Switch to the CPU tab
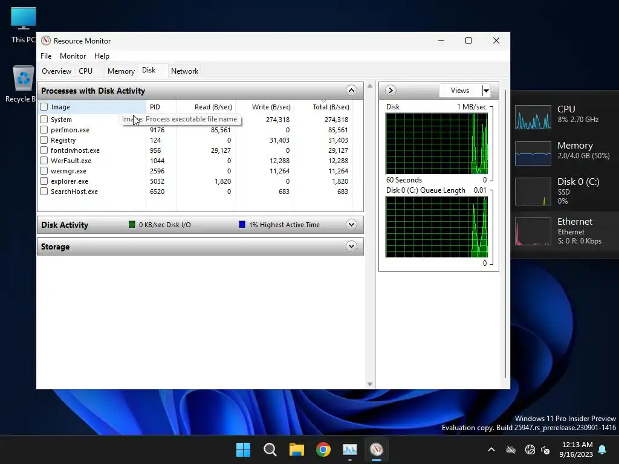619x464 pixels. point(85,71)
